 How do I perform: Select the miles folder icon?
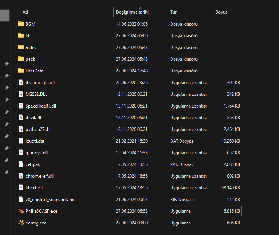tap(21, 47)
